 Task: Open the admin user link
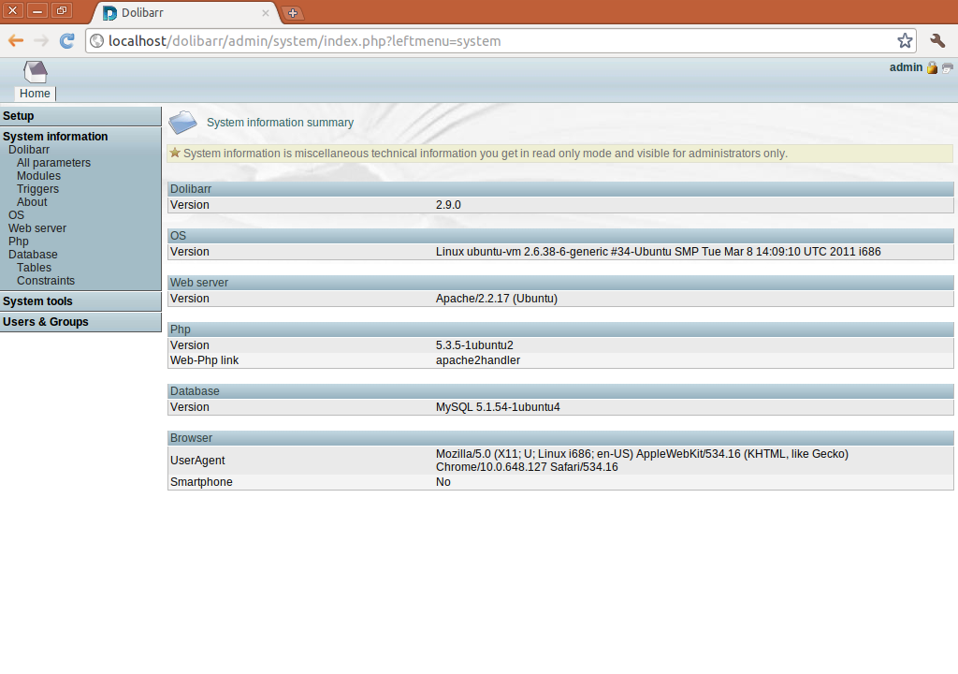(x=906, y=67)
